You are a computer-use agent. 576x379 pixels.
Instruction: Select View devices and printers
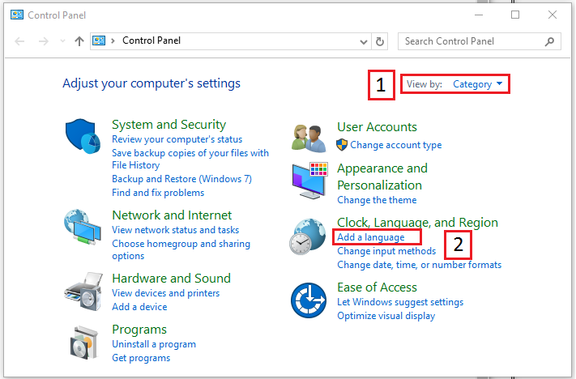165,293
